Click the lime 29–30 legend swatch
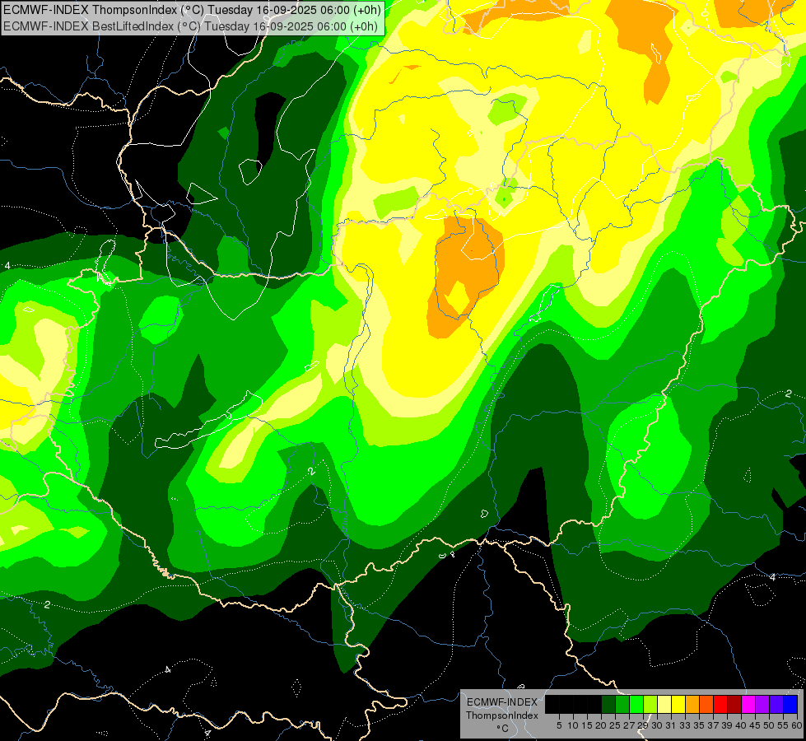Image resolution: width=806 pixels, height=741 pixels. coord(650,704)
